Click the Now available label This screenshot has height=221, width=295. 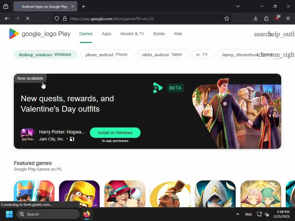[x=30, y=78]
